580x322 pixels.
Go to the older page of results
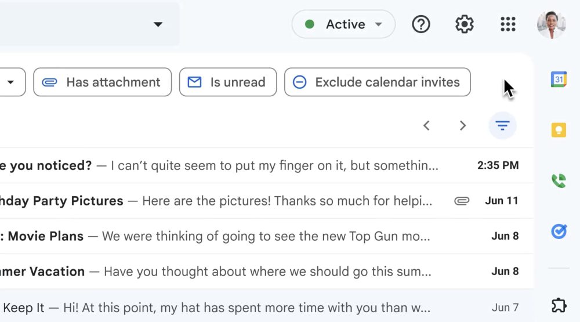click(x=463, y=126)
